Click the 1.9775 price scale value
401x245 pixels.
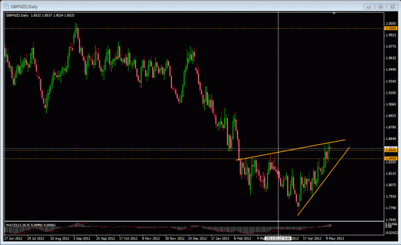391,47
